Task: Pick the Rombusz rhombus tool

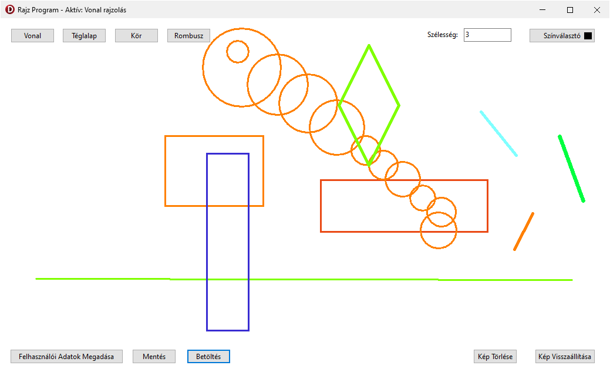Action: (188, 36)
